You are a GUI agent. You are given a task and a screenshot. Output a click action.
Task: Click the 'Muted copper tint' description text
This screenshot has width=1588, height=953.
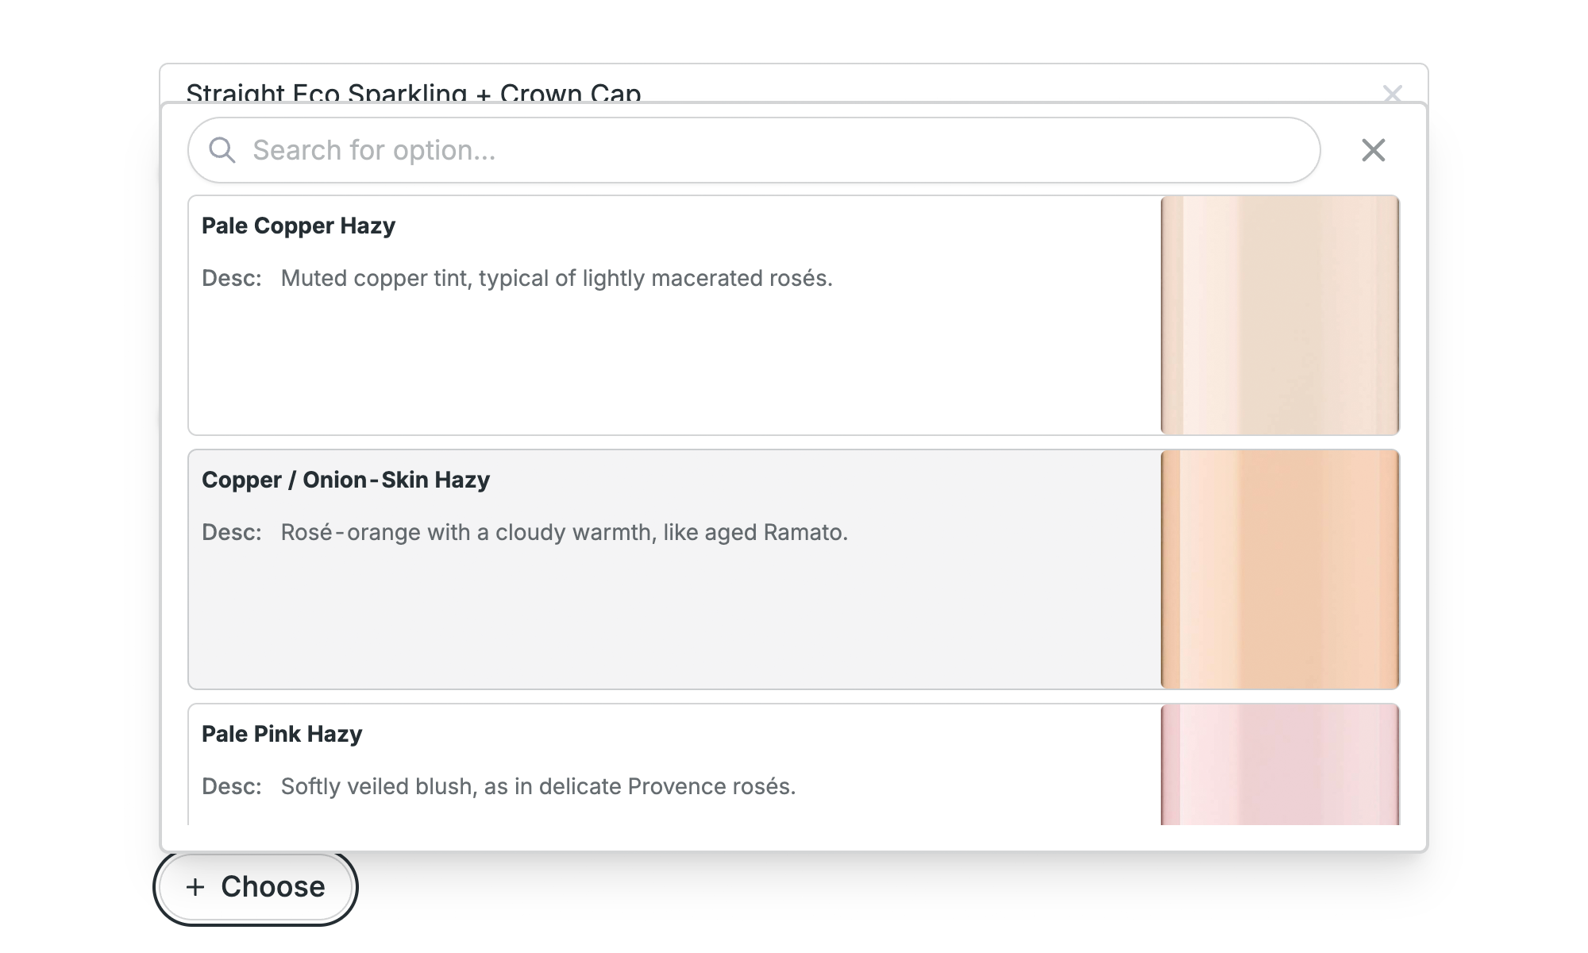pyautogui.click(x=557, y=279)
